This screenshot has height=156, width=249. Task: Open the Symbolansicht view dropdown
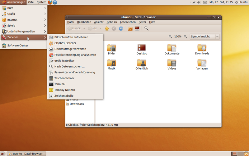point(205,37)
